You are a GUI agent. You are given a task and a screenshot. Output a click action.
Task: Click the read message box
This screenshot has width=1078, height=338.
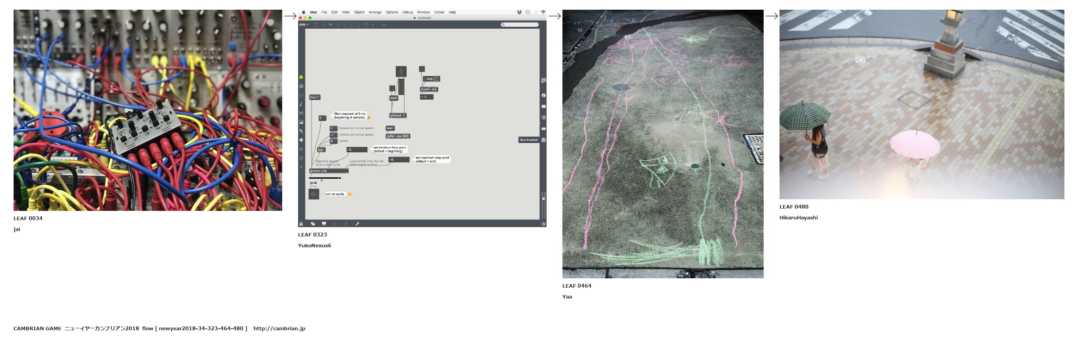tap(390, 128)
